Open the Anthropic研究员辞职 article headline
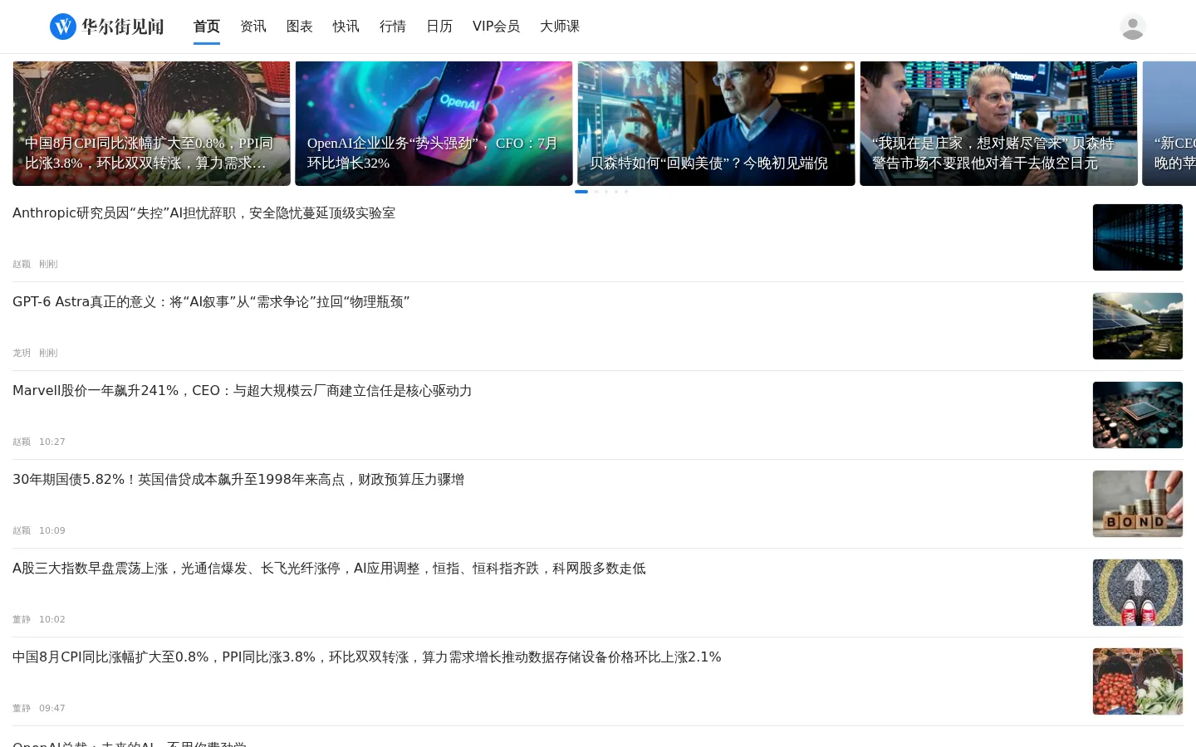1196x747 pixels. [203, 213]
